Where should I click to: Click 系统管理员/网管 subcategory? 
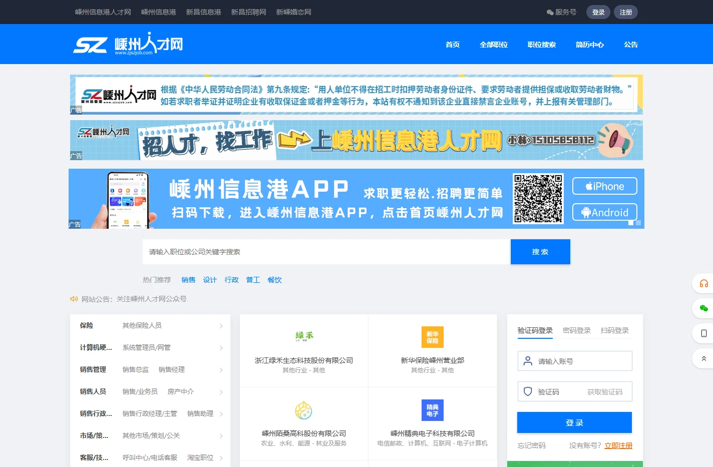click(147, 347)
